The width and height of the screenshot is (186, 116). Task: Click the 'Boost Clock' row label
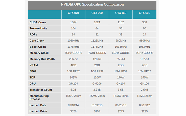click(38, 47)
